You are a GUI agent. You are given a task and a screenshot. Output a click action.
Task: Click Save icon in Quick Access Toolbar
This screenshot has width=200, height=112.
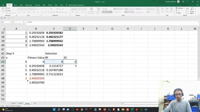pyautogui.click(x=2, y=18)
